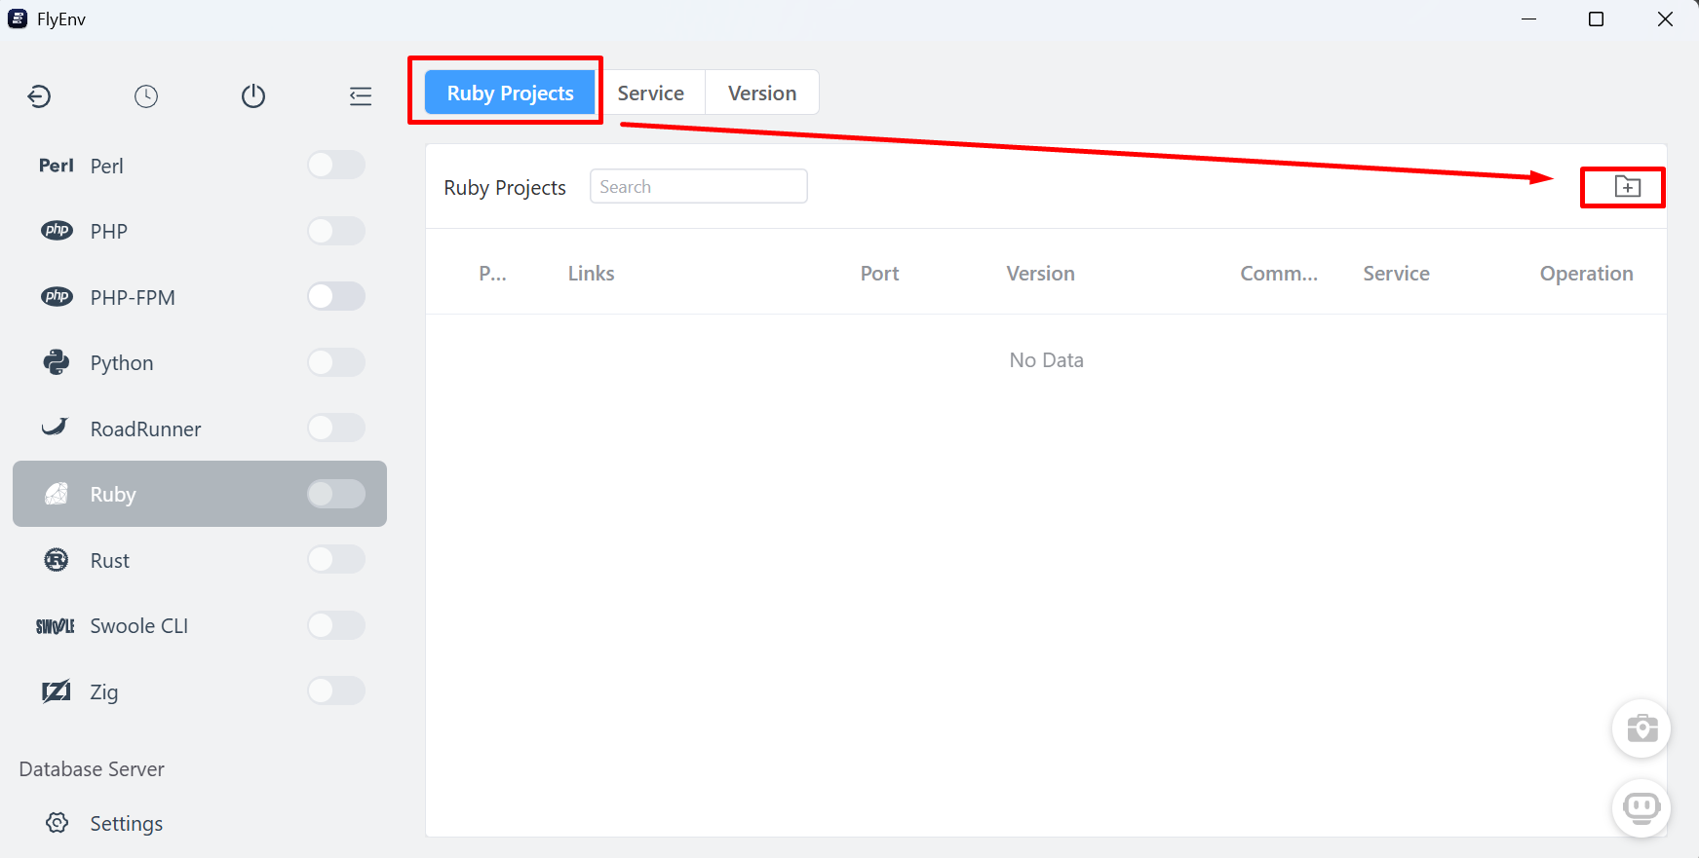Click the add project folder icon
The width and height of the screenshot is (1699, 858).
coord(1627,187)
